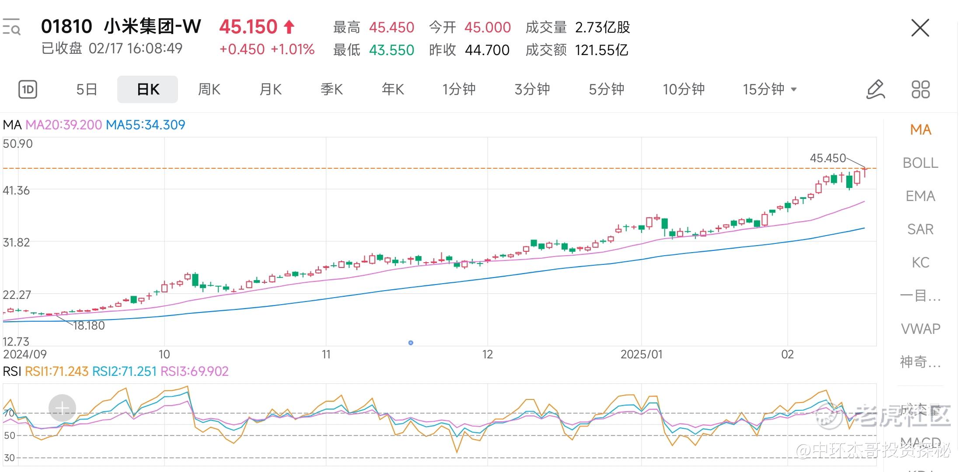Image resolution: width=970 pixels, height=472 pixels.
Task: Click the stock name 小米集团-W
Action: point(152,27)
